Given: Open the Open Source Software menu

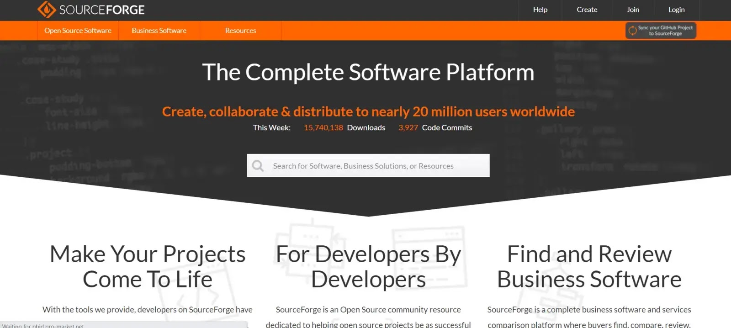Looking at the screenshot, I should [78, 31].
